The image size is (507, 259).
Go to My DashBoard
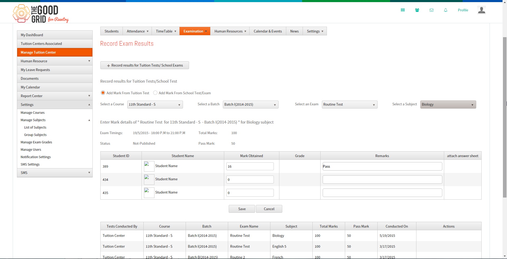click(x=55, y=35)
